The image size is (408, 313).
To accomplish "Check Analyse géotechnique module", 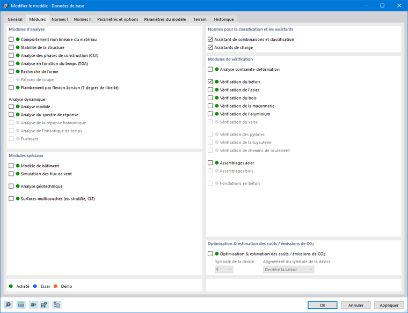I will pyautogui.click(x=11, y=186).
